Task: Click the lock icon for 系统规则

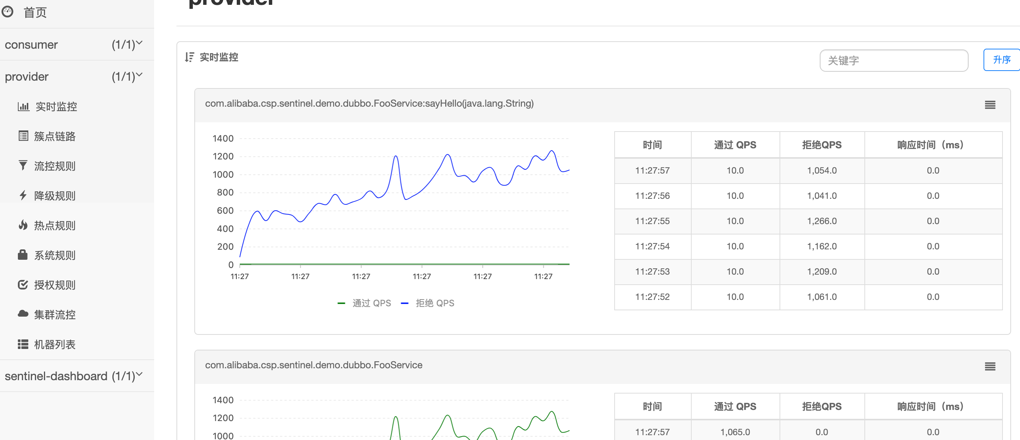Action: 23,255
